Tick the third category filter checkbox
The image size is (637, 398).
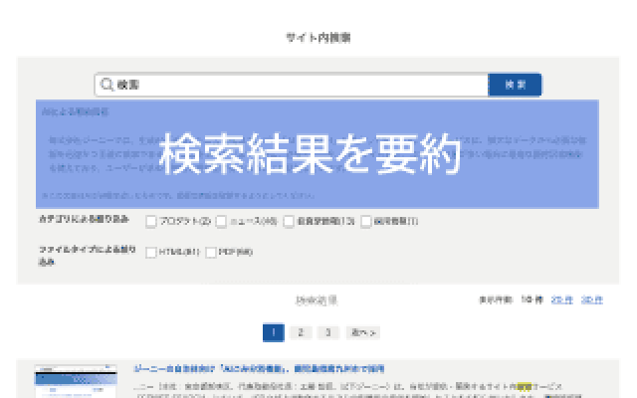pyautogui.click(x=289, y=221)
